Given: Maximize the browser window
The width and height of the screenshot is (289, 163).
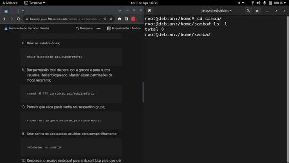Looking at the screenshot, I should point(135,10).
